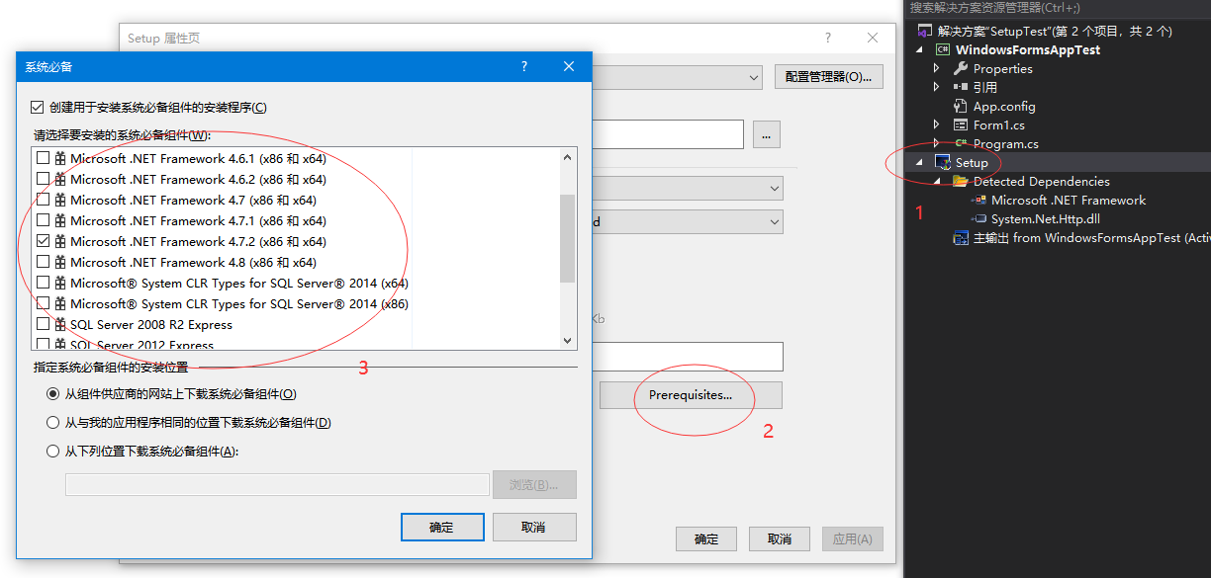Check SQL Server 2008 R2 Express checkbox
This screenshot has width=1211, height=578.
pyautogui.click(x=43, y=324)
